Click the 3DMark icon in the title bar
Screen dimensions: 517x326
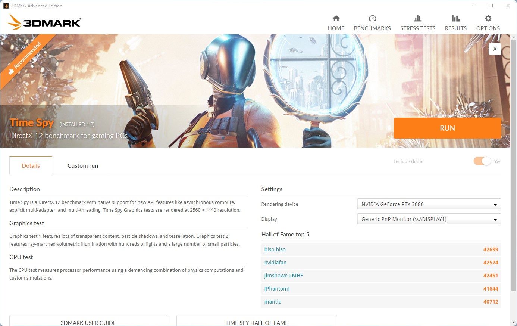[6, 6]
